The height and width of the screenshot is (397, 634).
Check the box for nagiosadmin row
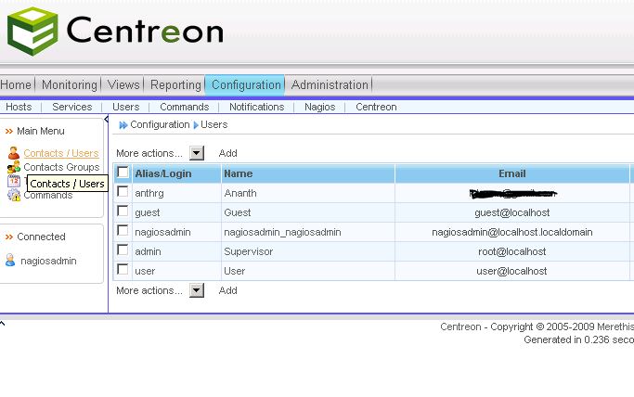(123, 230)
